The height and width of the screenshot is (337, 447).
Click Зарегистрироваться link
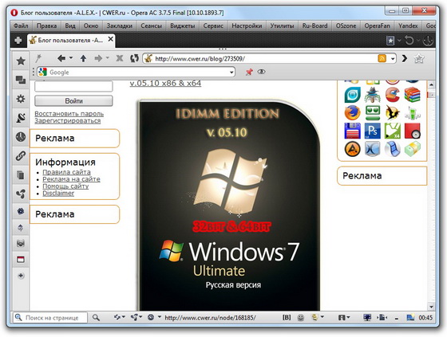coord(68,120)
